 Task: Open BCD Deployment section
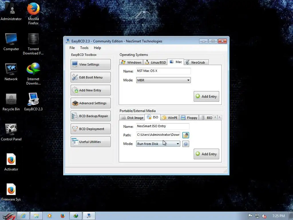91,129
